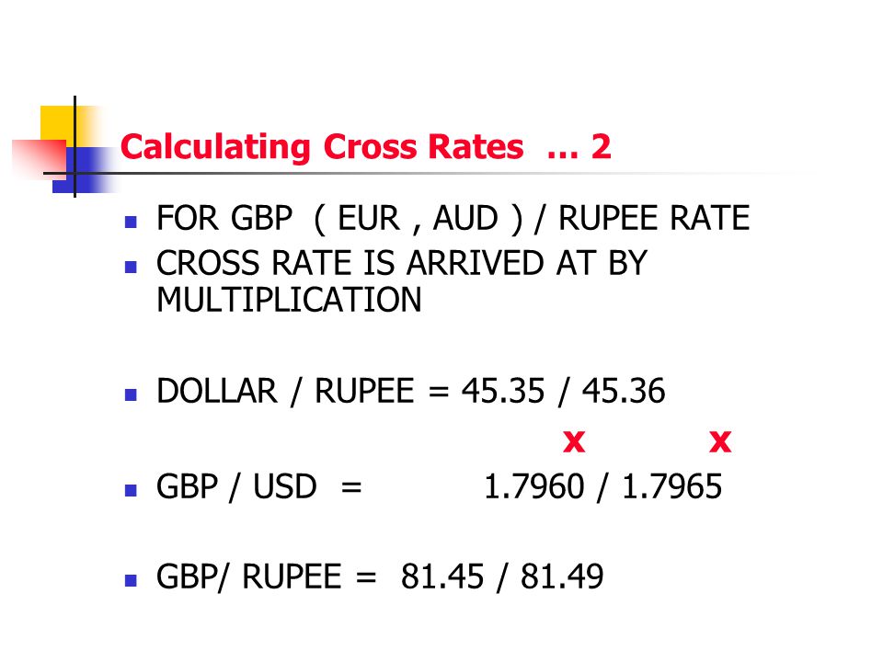Click the slide title Calculating Cross Rates
This screenshot has height=662, width=883.
(x=322, y=147)
